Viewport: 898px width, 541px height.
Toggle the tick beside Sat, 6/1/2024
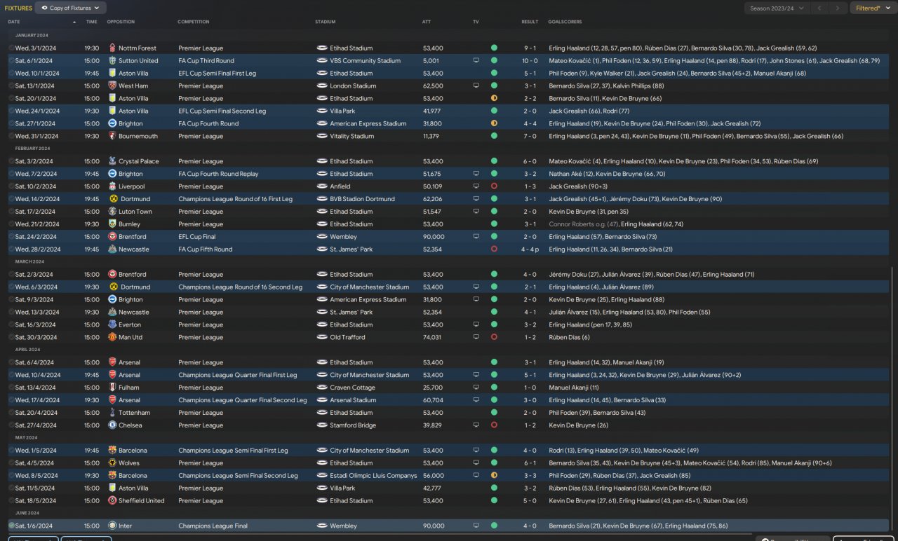pos(11,61)
